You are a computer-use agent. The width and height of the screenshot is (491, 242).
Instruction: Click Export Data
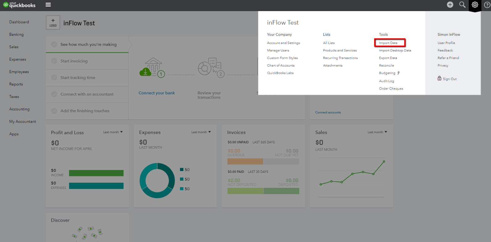tap(388, 58)
